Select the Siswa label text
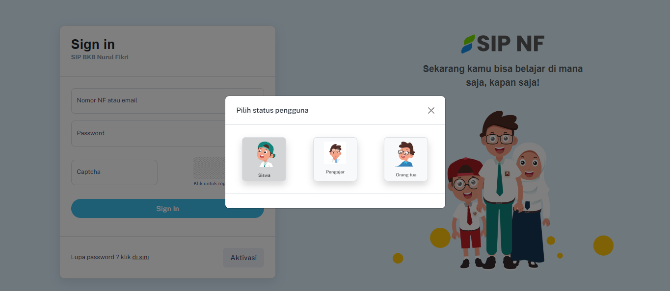 [264, 175]
